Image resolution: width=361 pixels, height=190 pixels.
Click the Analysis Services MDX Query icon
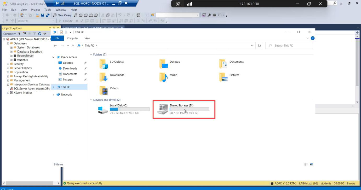click(x=81, y=15)
